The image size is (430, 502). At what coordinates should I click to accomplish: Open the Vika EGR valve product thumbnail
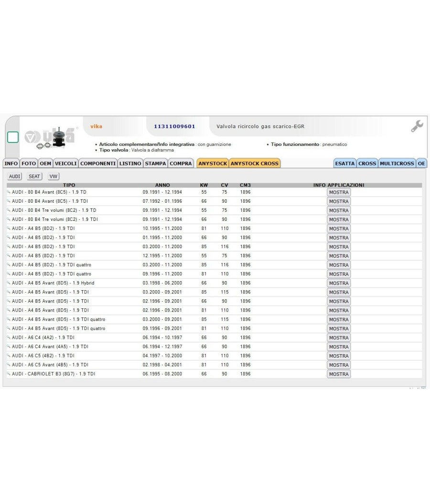tap(51, 138)
